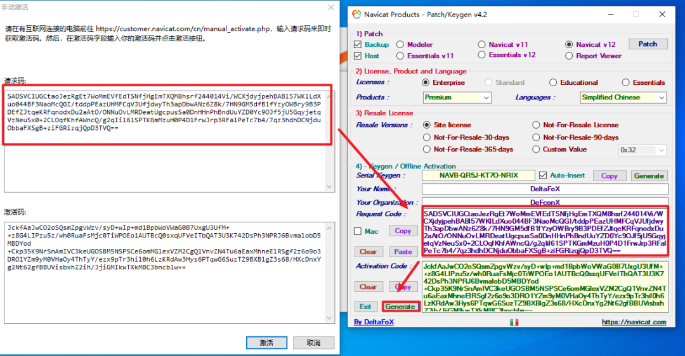This screenshot has height=356, width=685.
Task: Open the Languages Simplified Chinese dropdown
Action: pyautogui.click(x=623, y=98)
